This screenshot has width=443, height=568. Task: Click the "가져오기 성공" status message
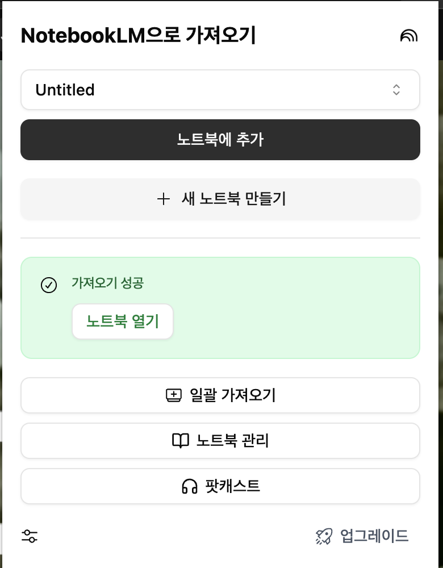point(107,283)
